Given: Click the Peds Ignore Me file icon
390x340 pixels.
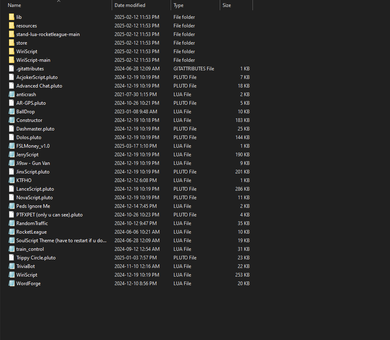Looking at the screenshot, I should [11, 206].
